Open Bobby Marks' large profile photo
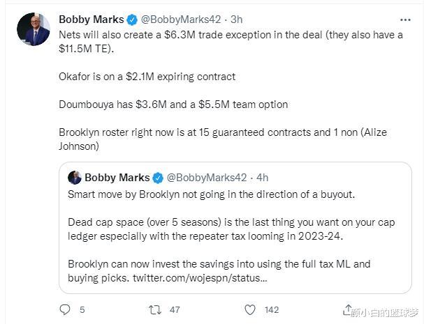The height and width of the screenshot is (324, 424). coord(33,31)
